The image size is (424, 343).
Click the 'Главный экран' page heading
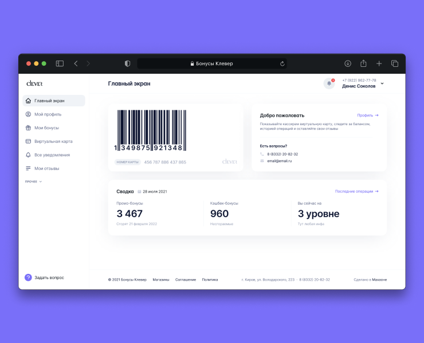(129, 83)
